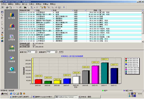The height and width of the screenshot is (99, 144).
Task: Open the web globe module in sidebar
Action: coord(12,70)
